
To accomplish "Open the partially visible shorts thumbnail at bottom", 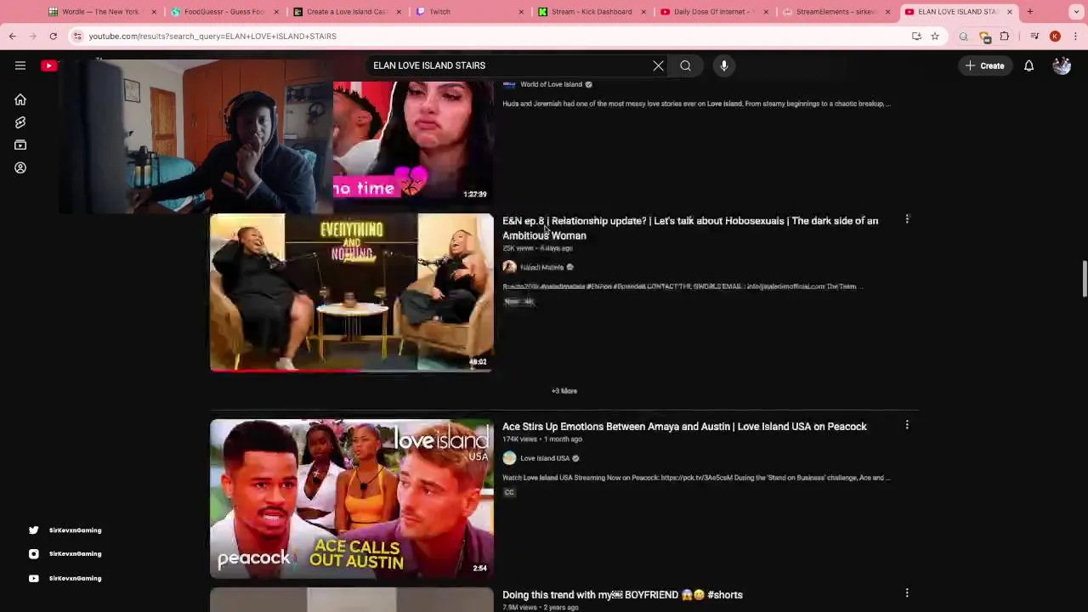I will coord(352,599).
